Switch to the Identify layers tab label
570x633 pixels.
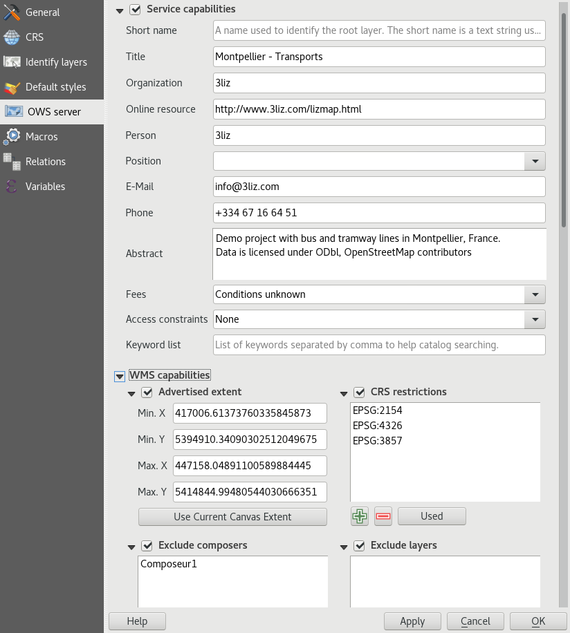pyautogui.click(x=56, y=62)
